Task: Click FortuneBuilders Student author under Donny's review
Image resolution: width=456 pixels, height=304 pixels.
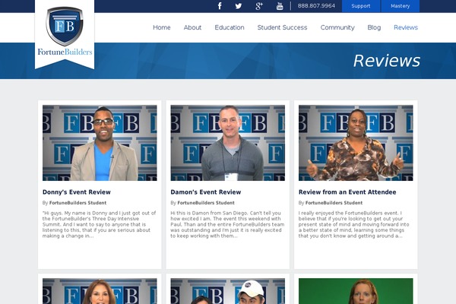Action: coord(78,203)
